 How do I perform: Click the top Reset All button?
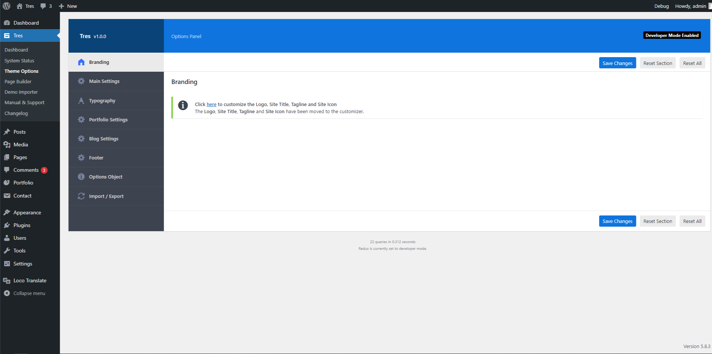click(x=692, y=63)
